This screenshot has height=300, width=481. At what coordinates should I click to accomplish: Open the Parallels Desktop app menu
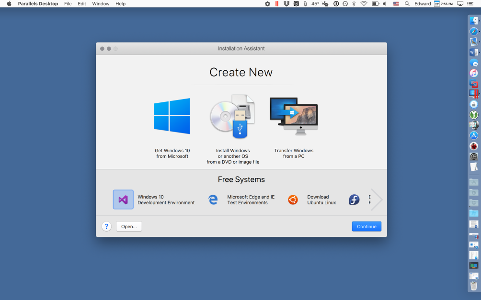point(38,4)
